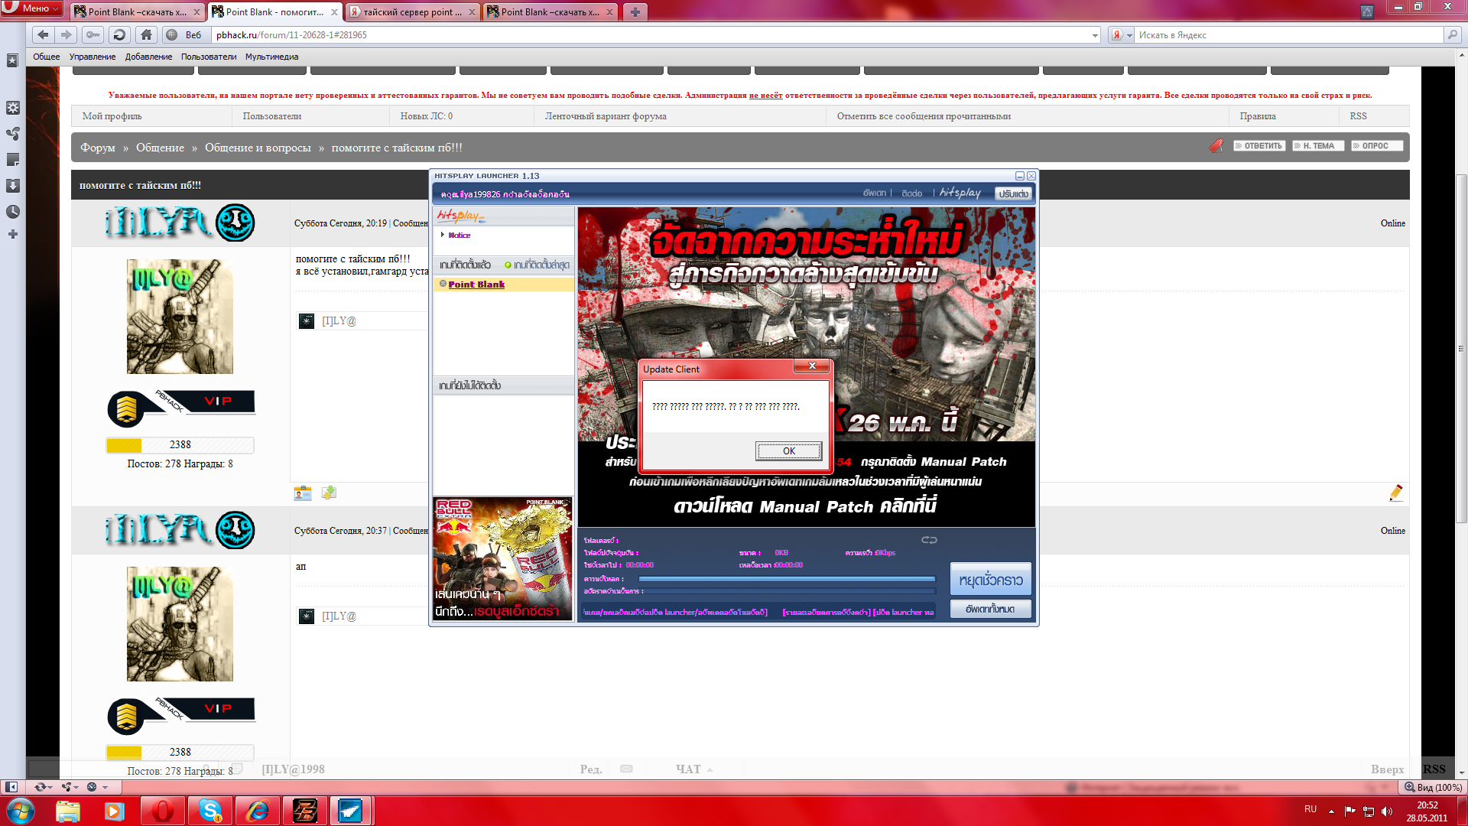The width and height of the screenshot is (1468, 826).
Task: Open the Point Blank game taskbar icon
Action: pyautogui.click(x=305, y=811)
